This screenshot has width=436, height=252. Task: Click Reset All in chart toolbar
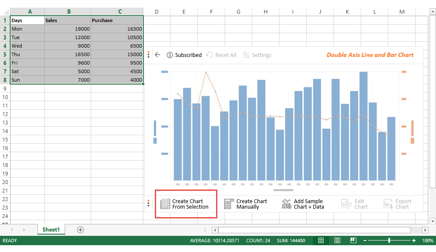pyautogui.click(x=221, y=55)
